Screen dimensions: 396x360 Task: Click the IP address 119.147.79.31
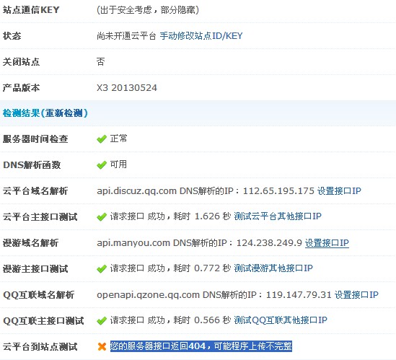(299, 295)
